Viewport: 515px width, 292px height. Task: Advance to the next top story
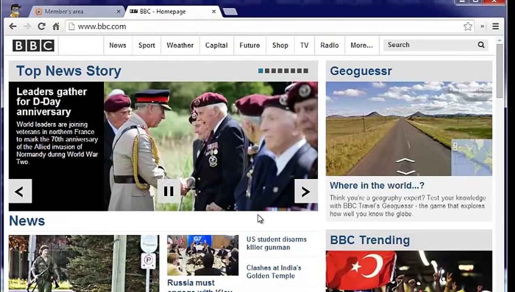click(306, 191)
